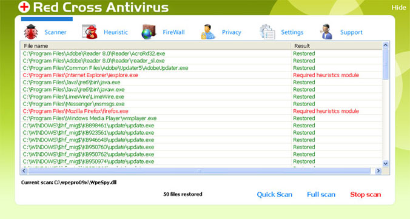Click the horizontal scroll left arrow
Image resolution: width=410 pixels, height=219 pixels.
(24, 171)
